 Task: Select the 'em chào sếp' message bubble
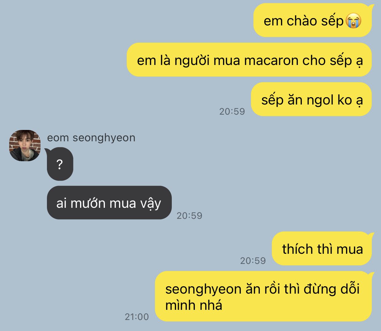[312, 20]
